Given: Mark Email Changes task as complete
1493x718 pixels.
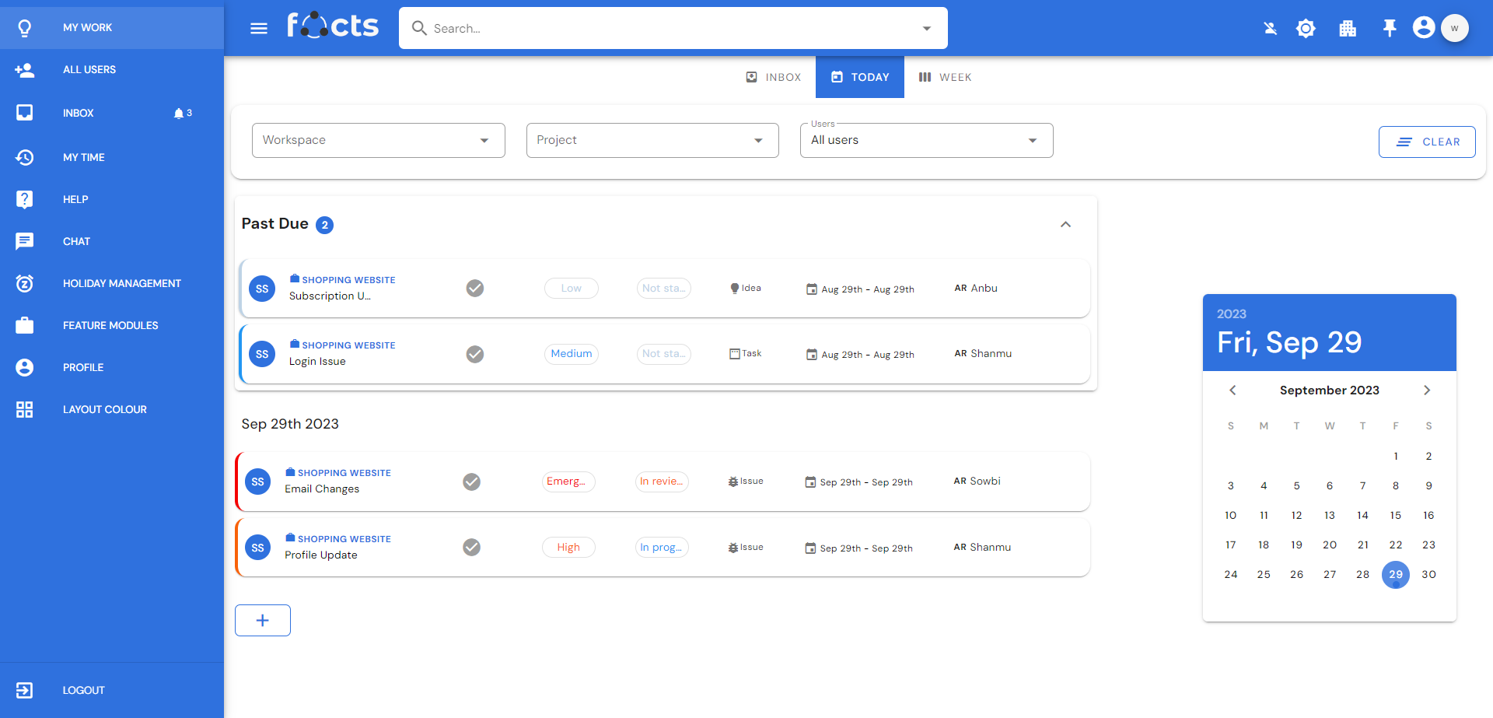Looking at the screenshot, I should click(x=471, y=482).
